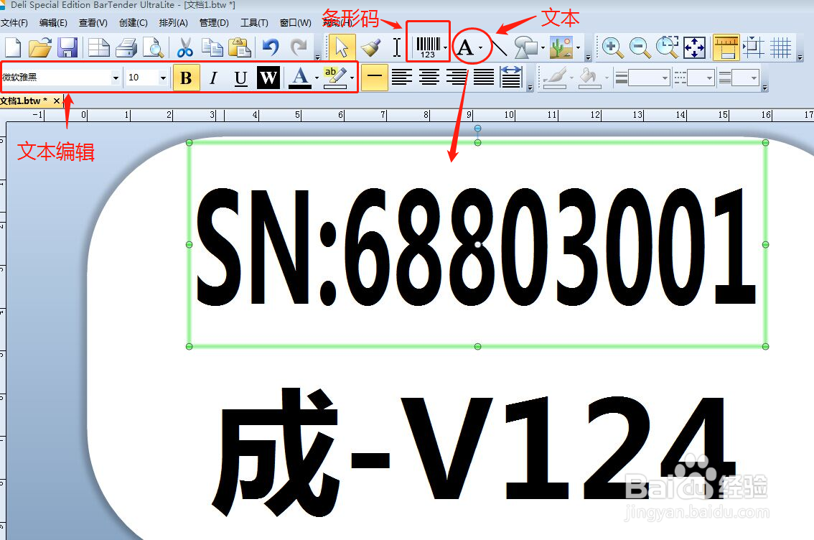This screenshot has width=814, height=540.
Task: Select the text cursor I-beam tool
Action: [397, 47]
